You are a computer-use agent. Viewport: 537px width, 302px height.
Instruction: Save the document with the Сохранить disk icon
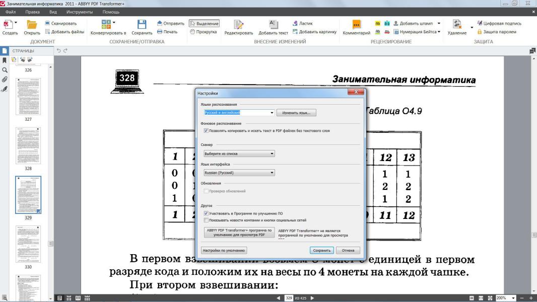point(142,24)
